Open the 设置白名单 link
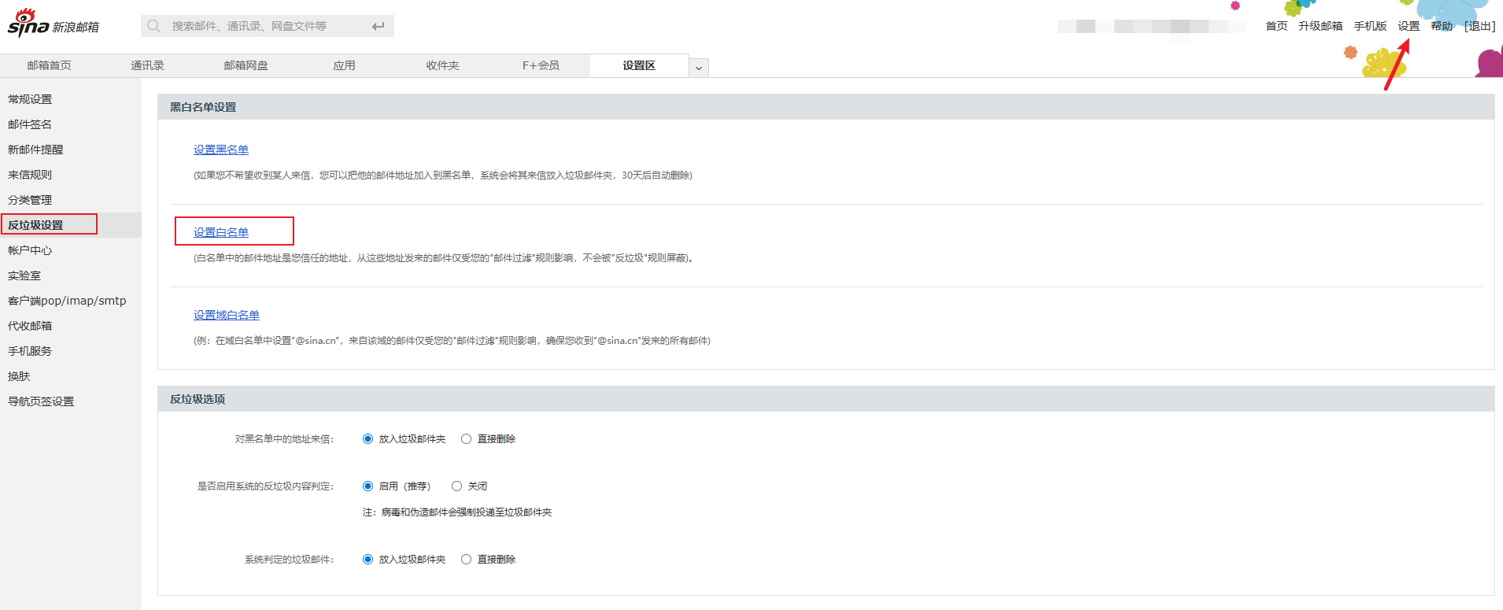 [x=221, y=232]
